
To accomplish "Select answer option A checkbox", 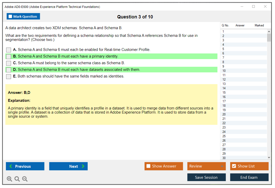I will 9,50.
